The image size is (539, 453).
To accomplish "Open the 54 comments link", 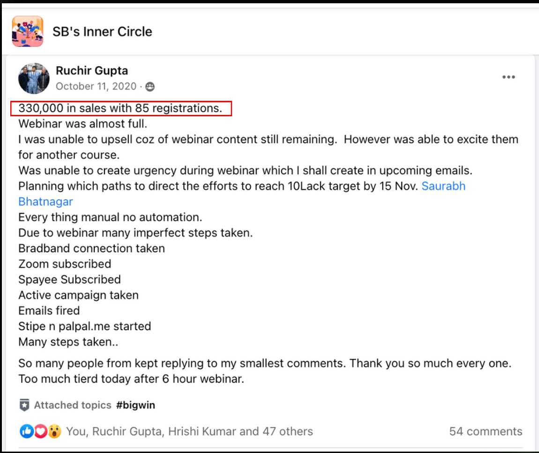I will 486,431.
